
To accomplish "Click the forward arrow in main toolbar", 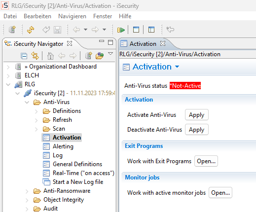I will (x=95, y=30).
